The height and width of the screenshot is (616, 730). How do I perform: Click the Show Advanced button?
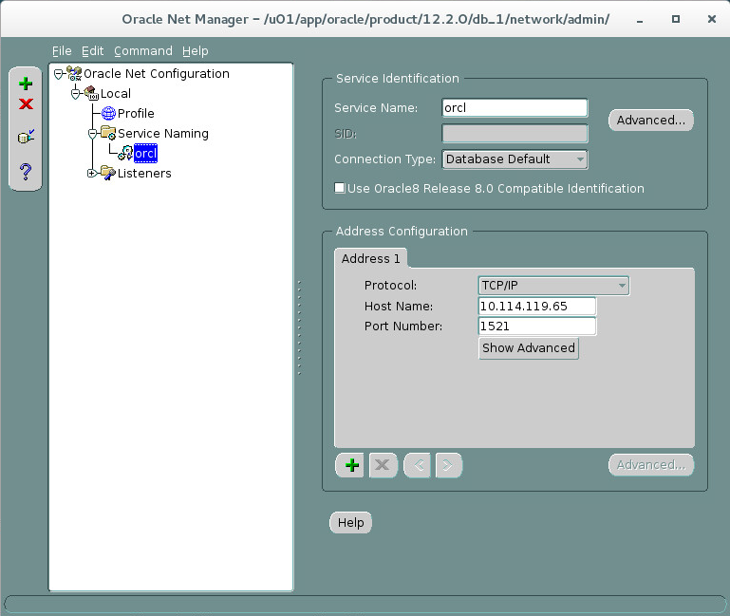(x=529, y=347)
